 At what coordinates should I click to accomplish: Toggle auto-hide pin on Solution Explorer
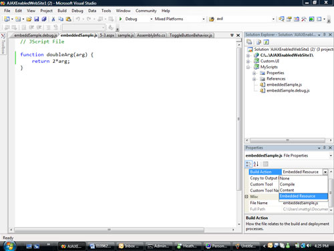pyautogui.click(x=325, y=35)
